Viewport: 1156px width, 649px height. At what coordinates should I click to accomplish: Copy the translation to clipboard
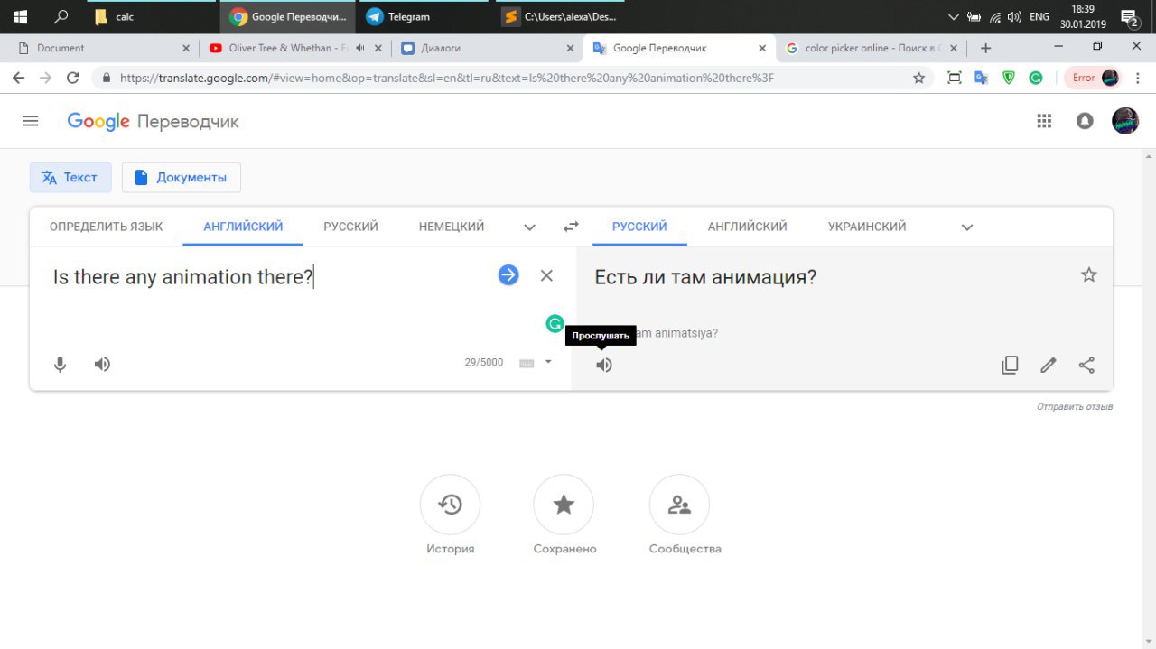point(1010,365)
